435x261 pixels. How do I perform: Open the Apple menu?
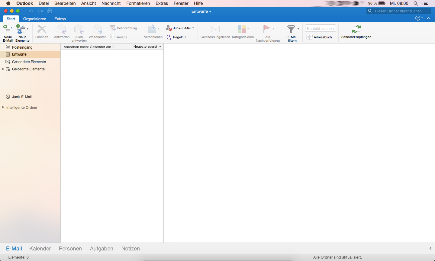click(8, 3)
